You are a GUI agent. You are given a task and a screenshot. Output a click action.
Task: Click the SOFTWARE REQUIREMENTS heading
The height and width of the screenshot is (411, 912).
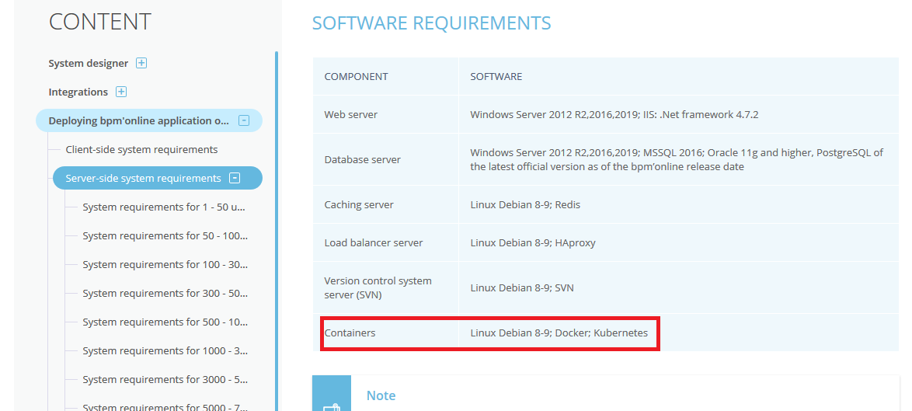click(431, 23)
